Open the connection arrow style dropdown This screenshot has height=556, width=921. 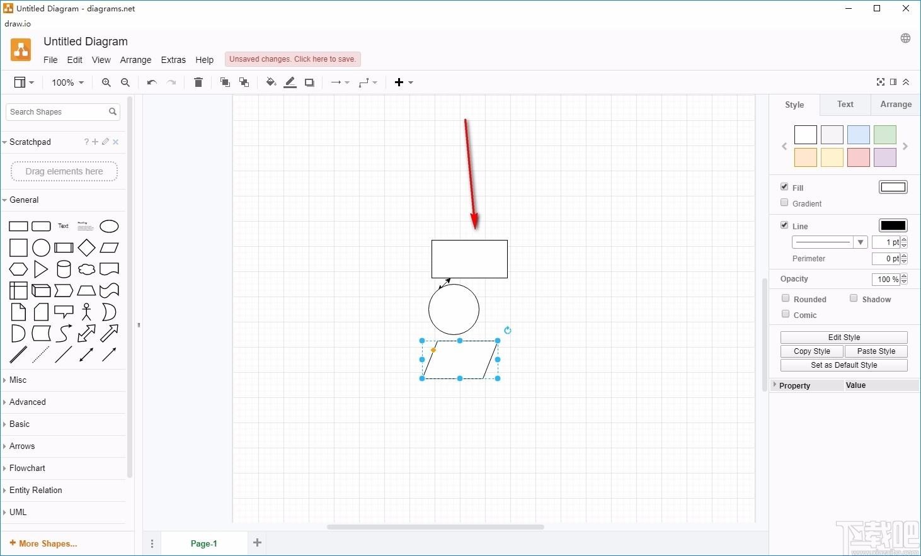340,82
